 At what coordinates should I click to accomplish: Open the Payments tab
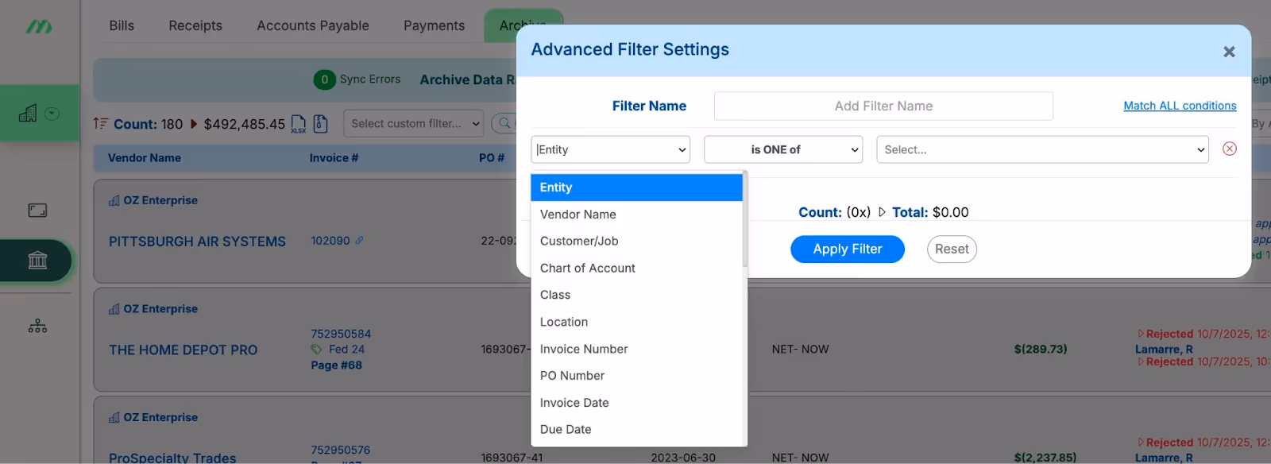tap(434, 25)
